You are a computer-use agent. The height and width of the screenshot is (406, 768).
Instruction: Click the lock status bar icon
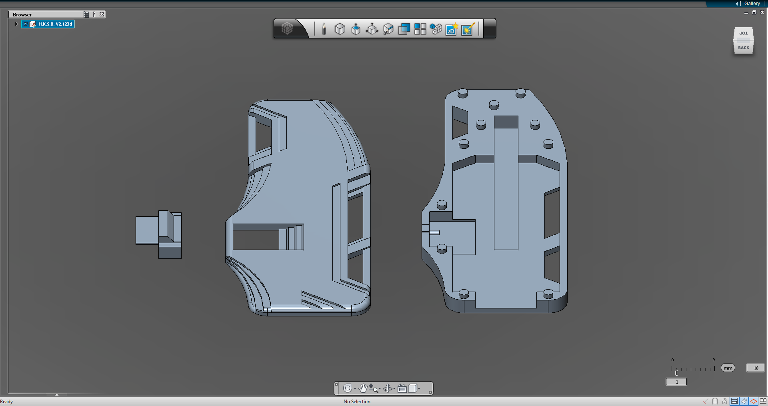pos(724,401)
